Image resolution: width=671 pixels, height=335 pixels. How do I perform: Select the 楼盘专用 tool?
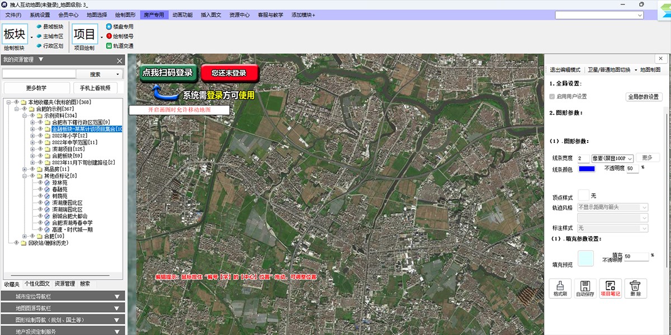pos(120,26)
